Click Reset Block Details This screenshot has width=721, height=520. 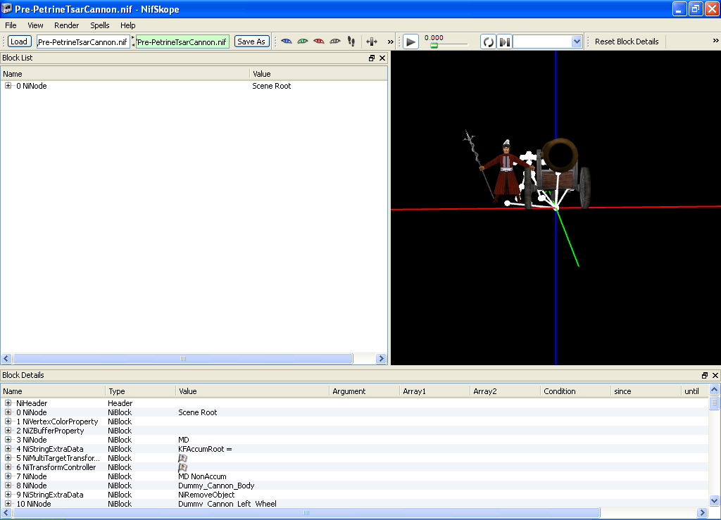point(626,42)
